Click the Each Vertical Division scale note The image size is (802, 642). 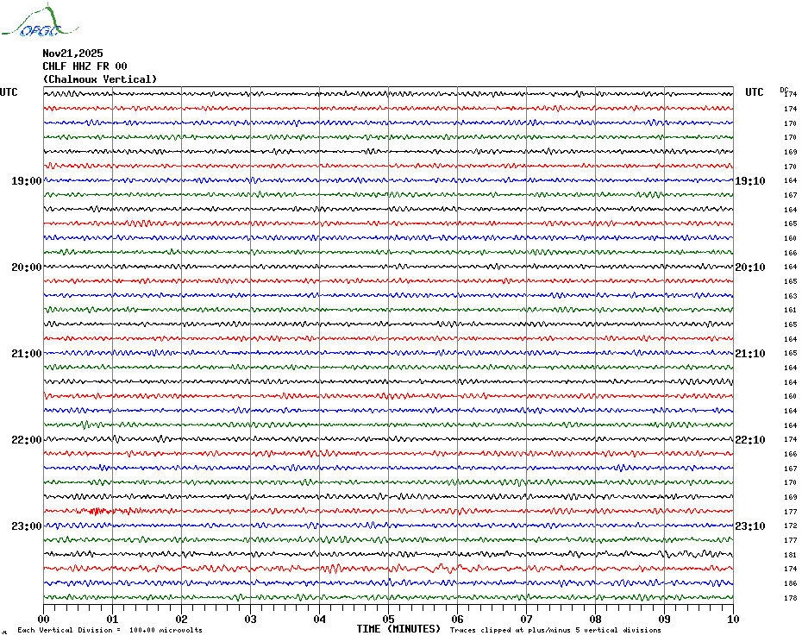110,630
